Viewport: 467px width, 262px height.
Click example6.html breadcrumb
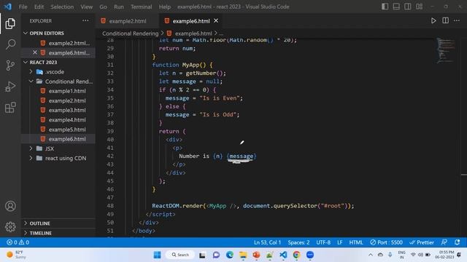tap(193, 33)
